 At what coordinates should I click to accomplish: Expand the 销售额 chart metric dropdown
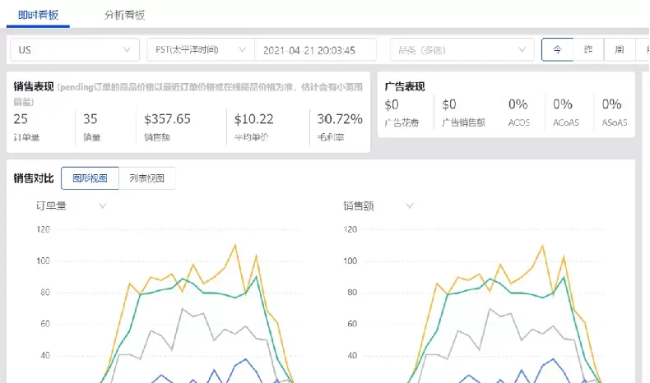coord(378,205)
